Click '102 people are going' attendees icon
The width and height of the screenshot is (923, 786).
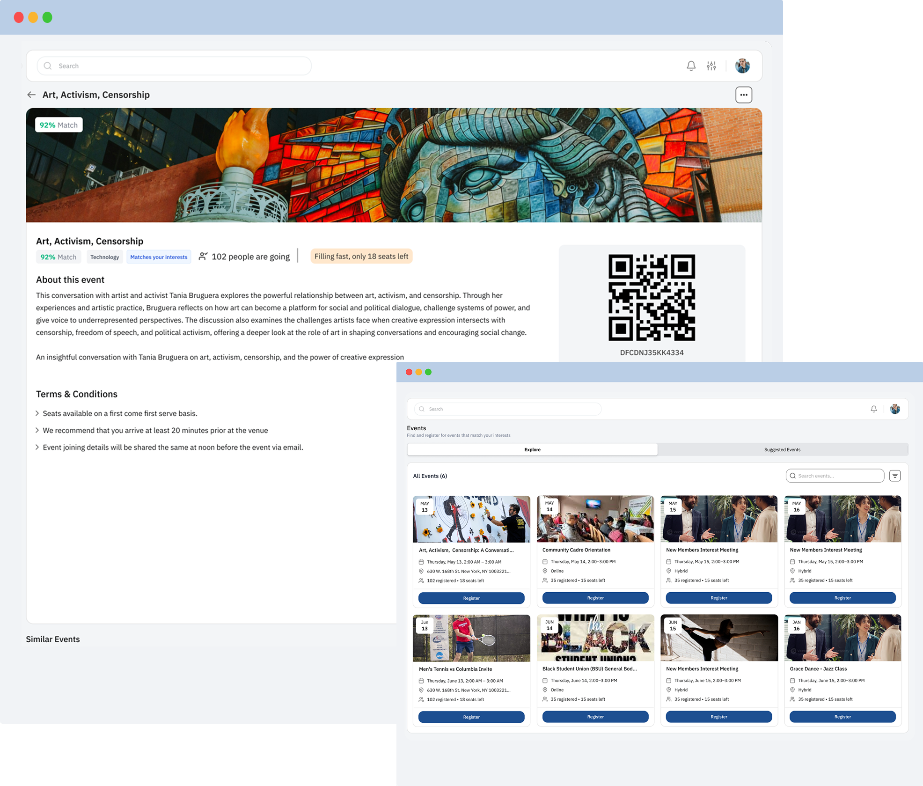coord(203,256)
